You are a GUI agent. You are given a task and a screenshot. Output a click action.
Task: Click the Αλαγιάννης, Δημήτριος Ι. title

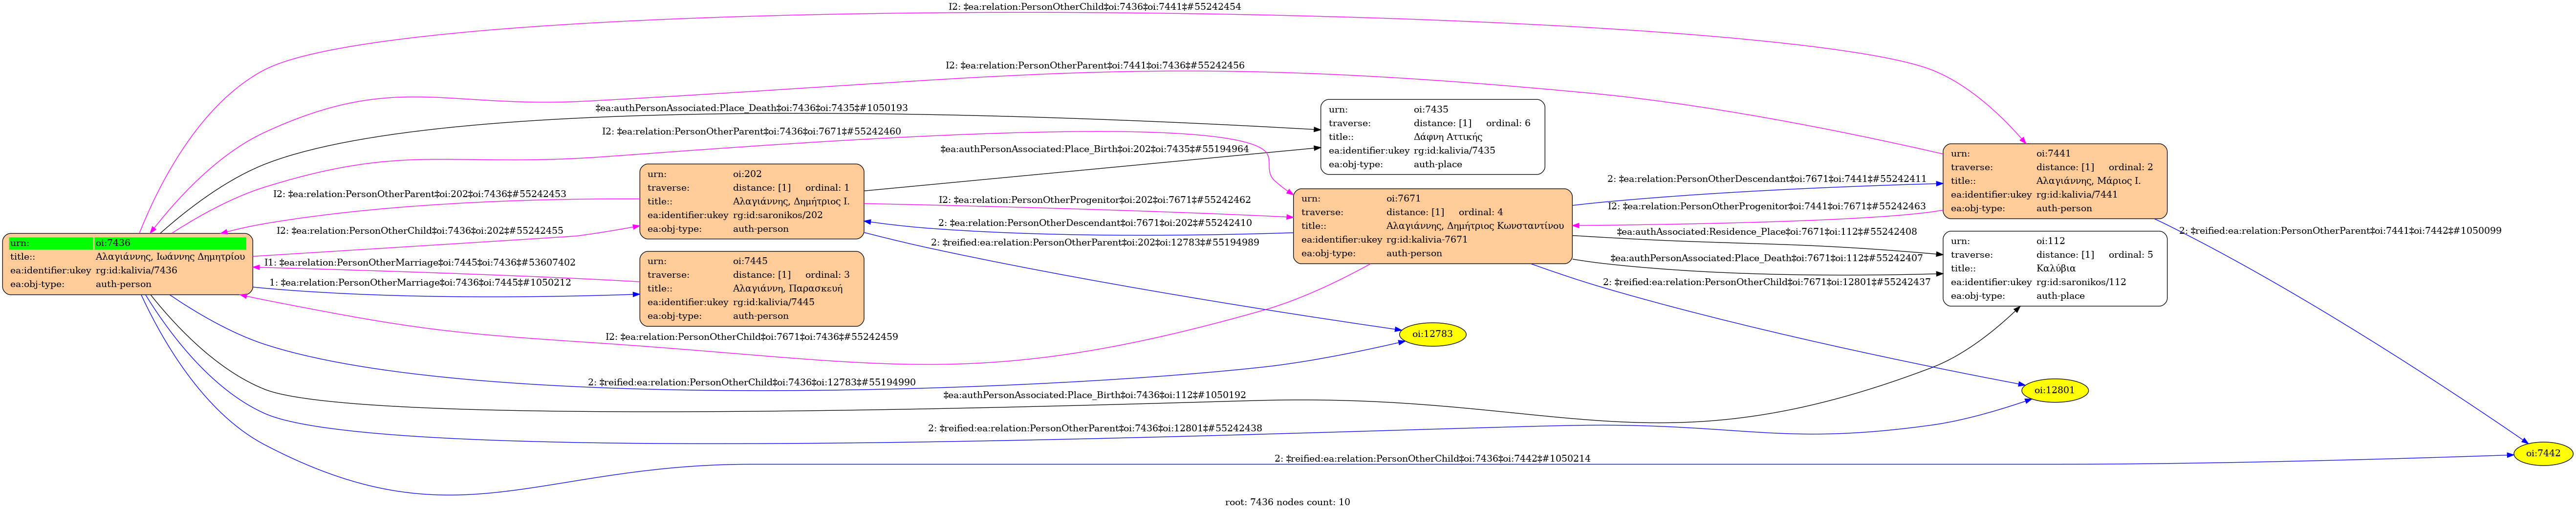coord(790,202)
